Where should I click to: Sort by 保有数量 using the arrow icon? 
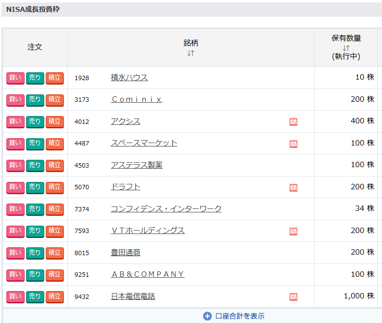point(346,48)
